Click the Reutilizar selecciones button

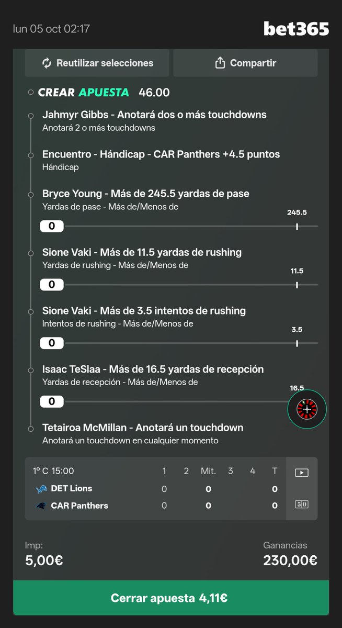97,63
